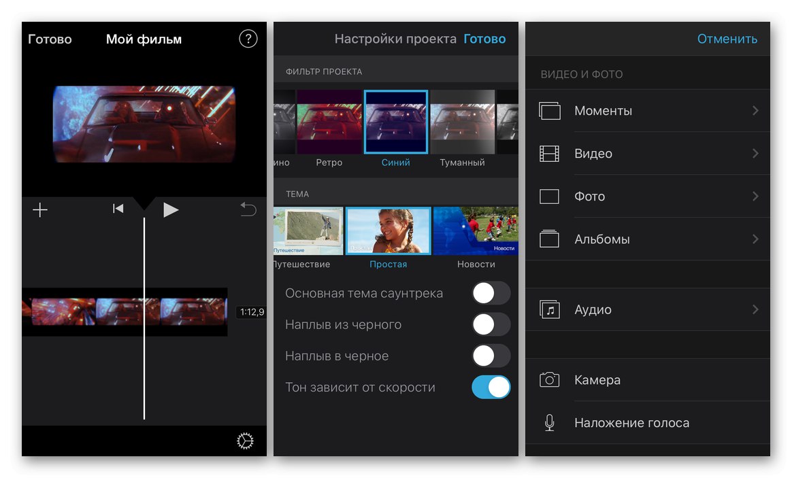The width and height of the screenshot is (792, 478).
Task: Tap the Камера camera icon
Action: (x=550, y=379)
